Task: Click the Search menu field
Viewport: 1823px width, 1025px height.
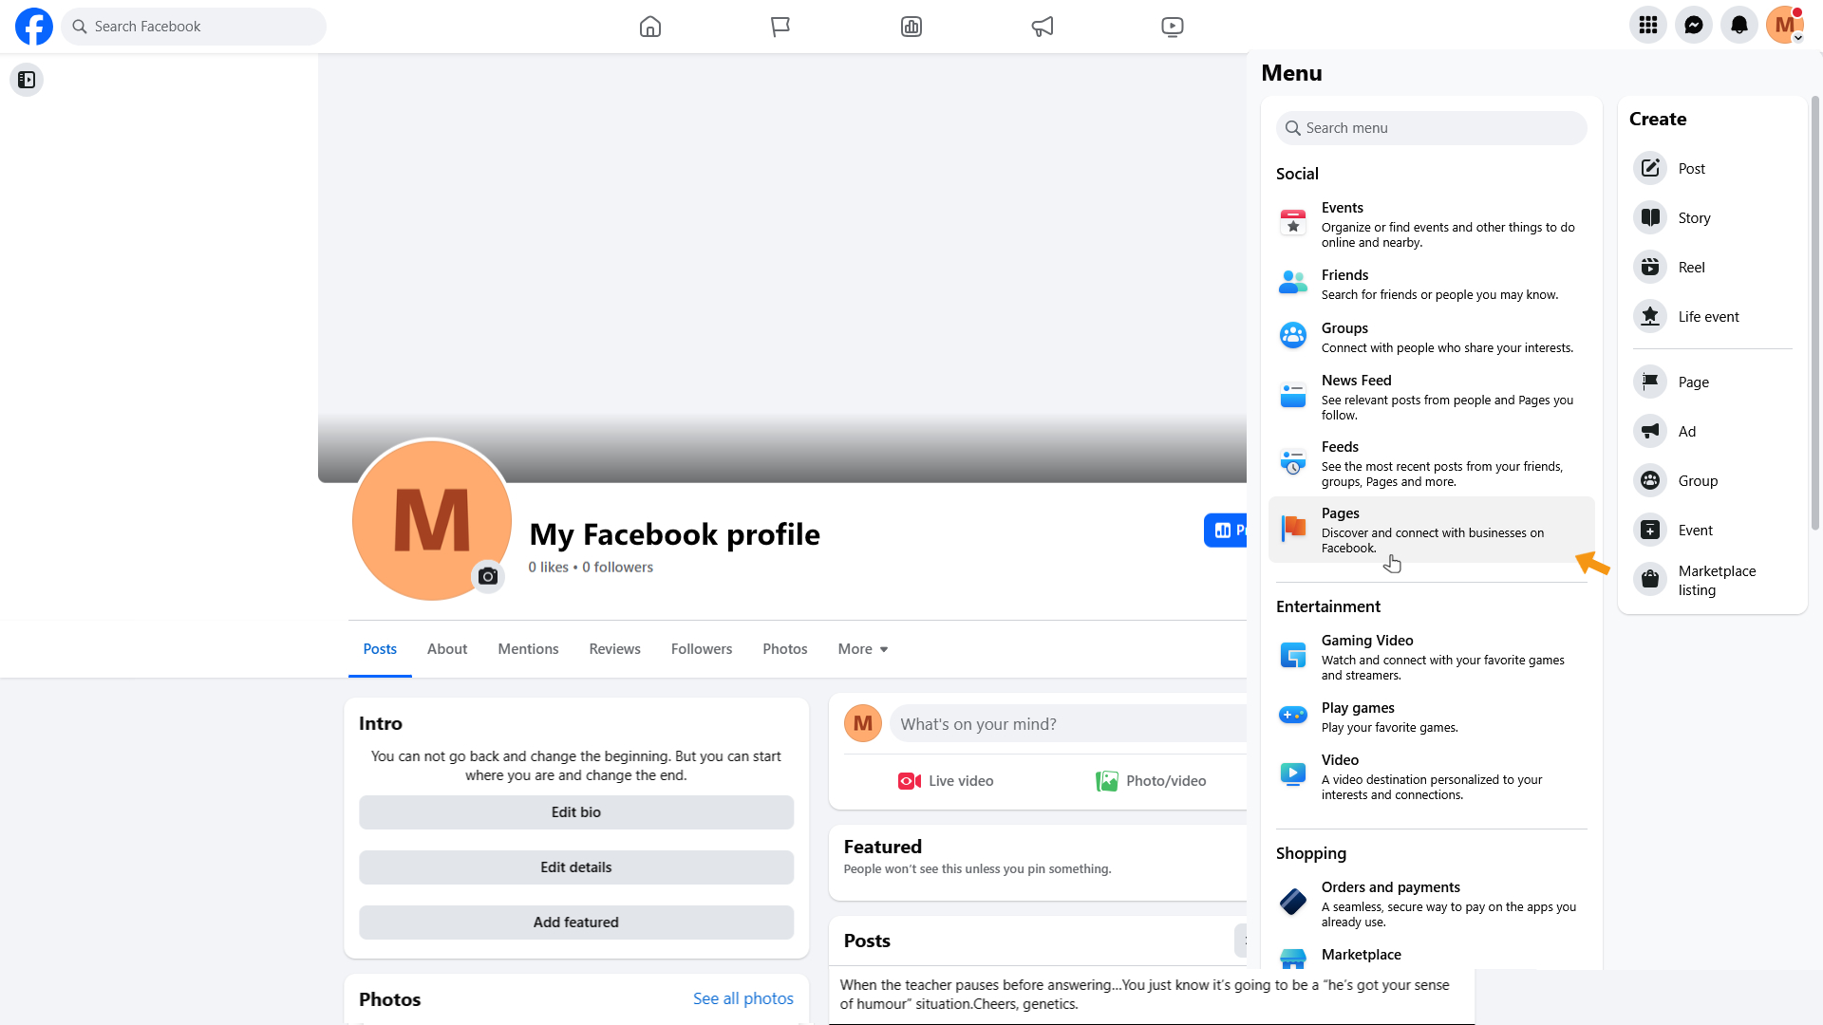Action: click(x=1432, y=128)
